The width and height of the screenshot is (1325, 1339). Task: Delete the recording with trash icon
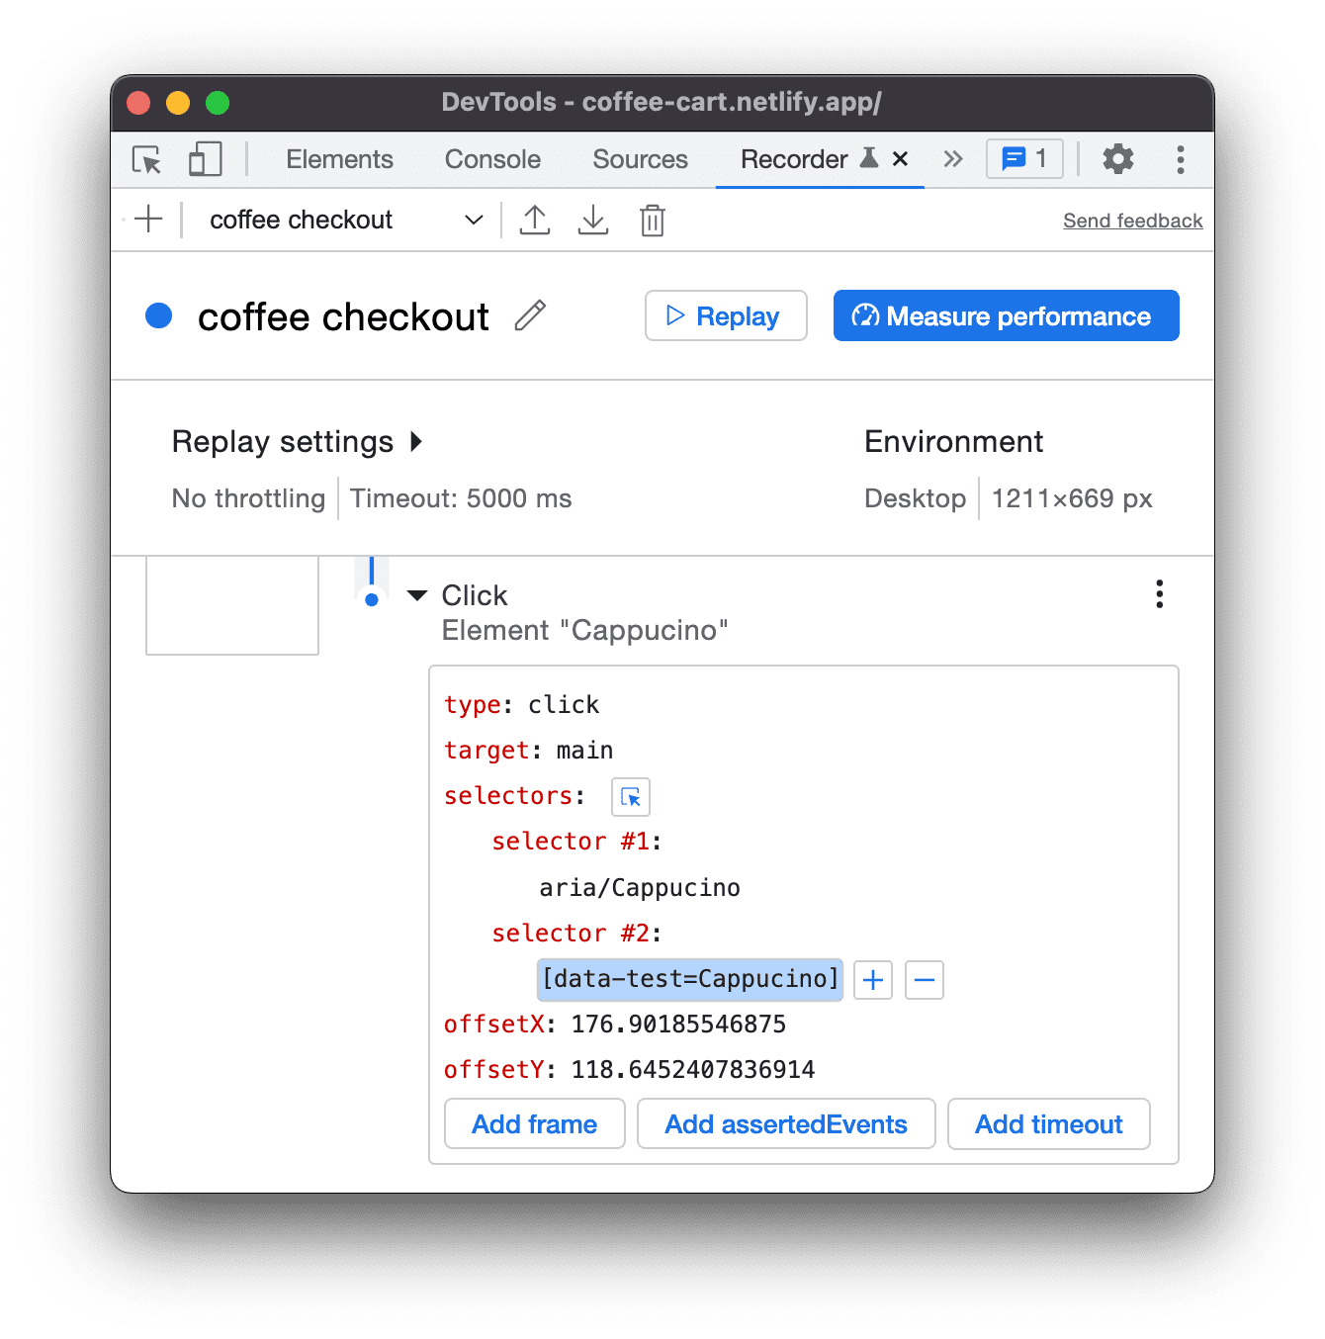pos(653,221)
